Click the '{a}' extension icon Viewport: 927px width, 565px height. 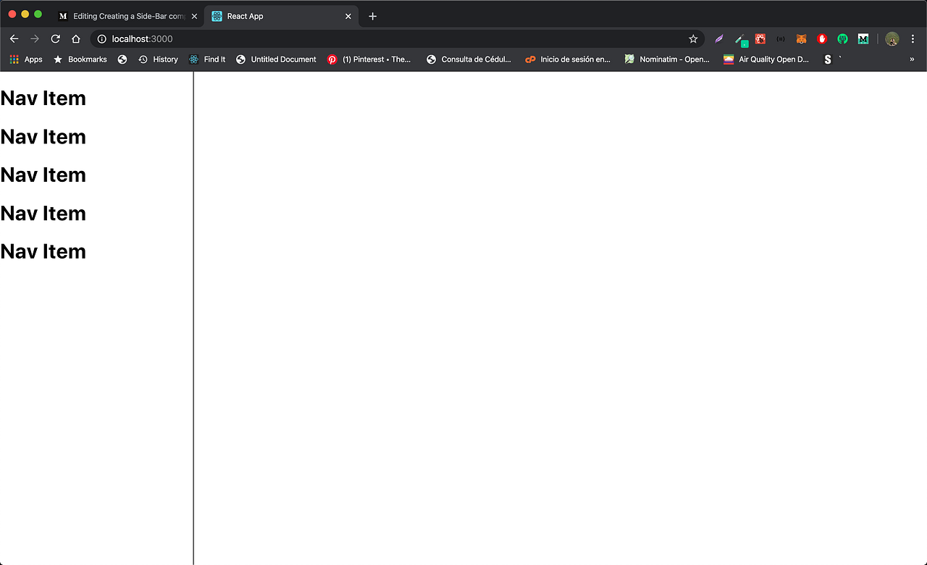click(781, 38)
